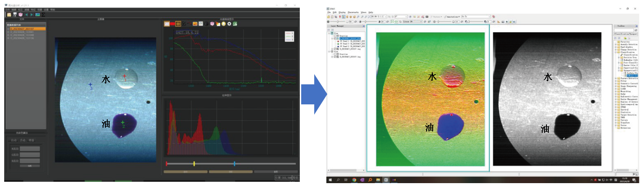Click button below B波段 field
The height and width of the screenshot is (185, 642).
coord(30,166)
